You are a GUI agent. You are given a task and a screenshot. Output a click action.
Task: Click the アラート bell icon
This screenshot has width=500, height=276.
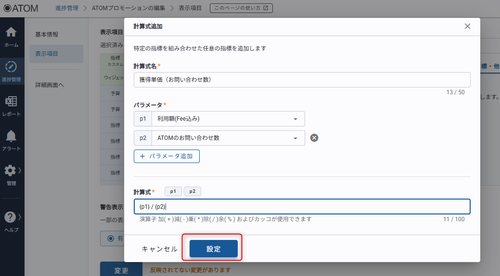[11, 137]
